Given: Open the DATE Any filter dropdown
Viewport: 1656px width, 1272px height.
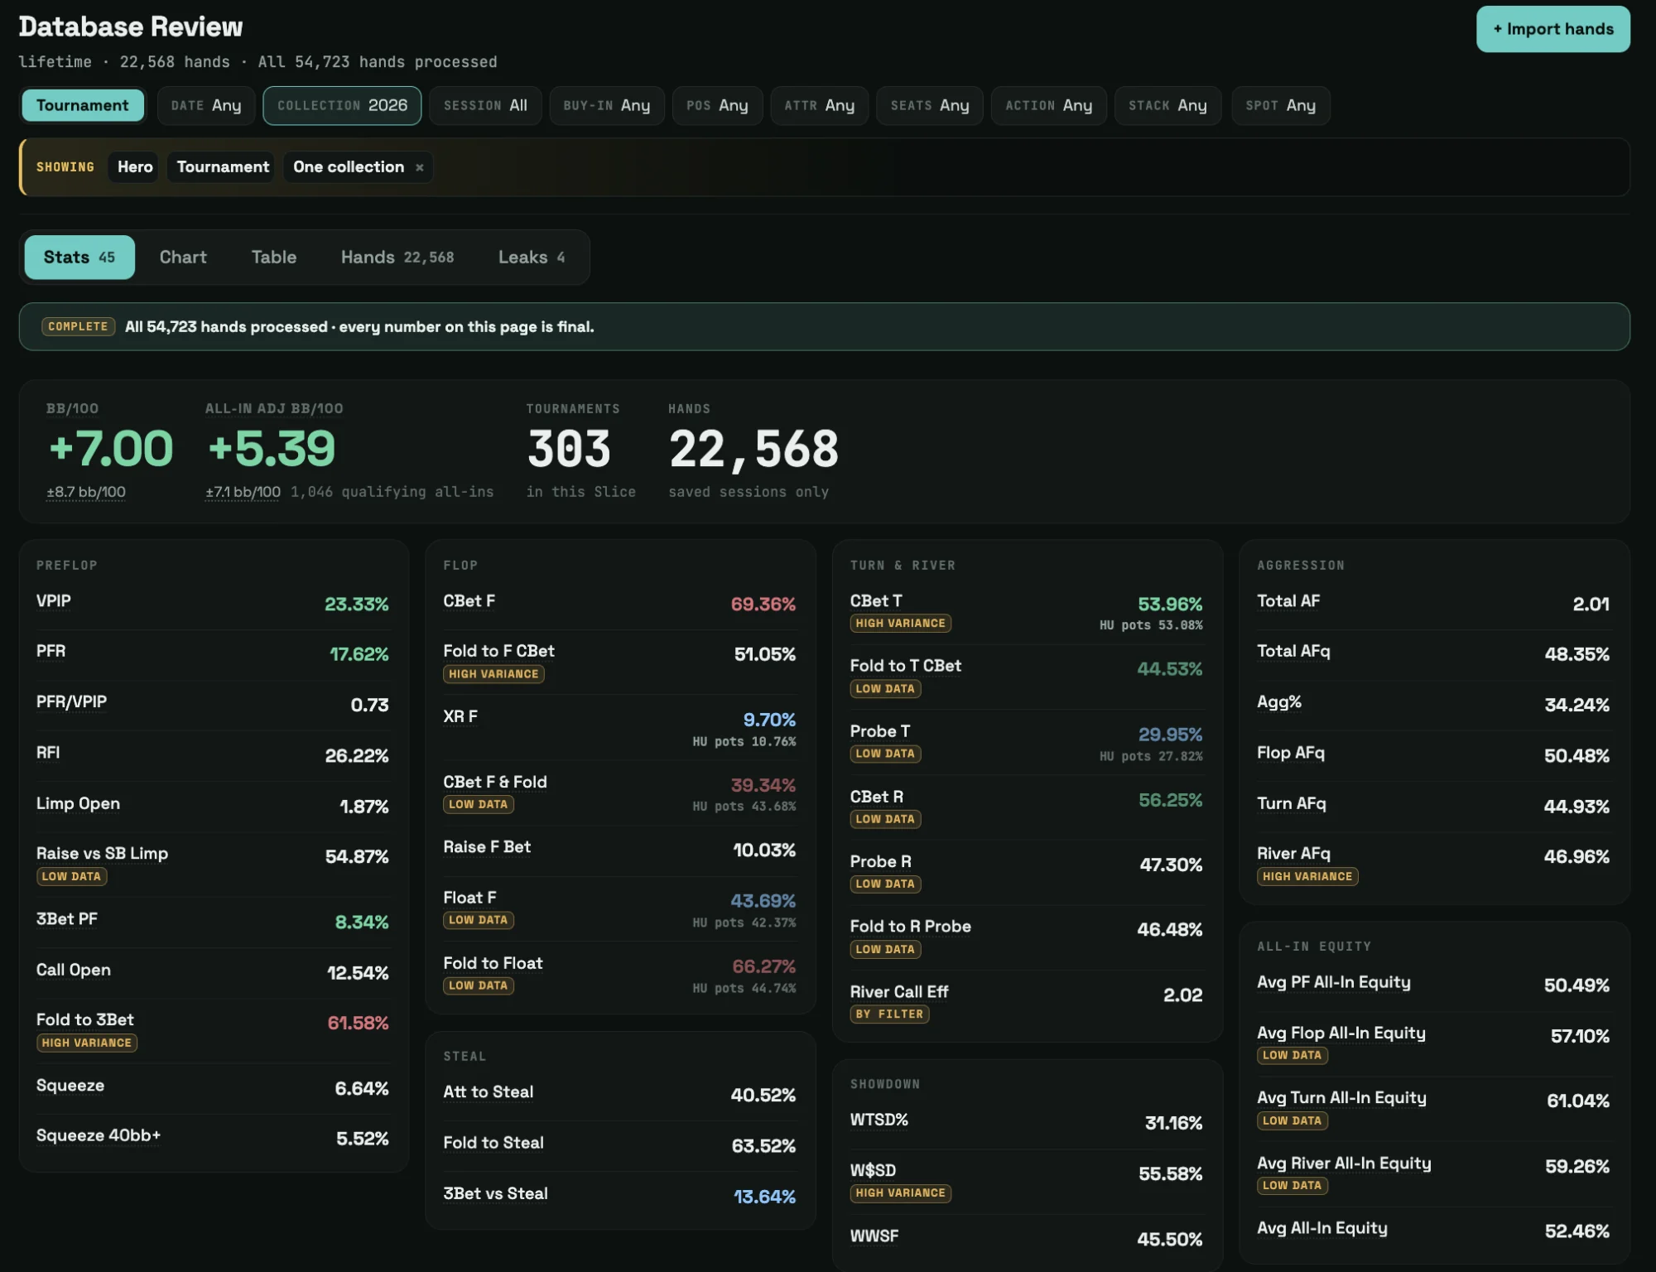Looking at the screenshot, I should (206, 105).
